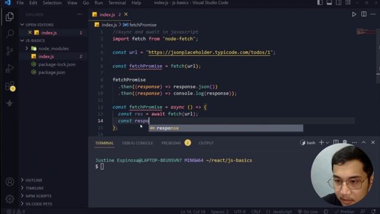The height and width of the screenshot is (214, 380).
Task: Click the minimap code overview
Action: point(366,32)
